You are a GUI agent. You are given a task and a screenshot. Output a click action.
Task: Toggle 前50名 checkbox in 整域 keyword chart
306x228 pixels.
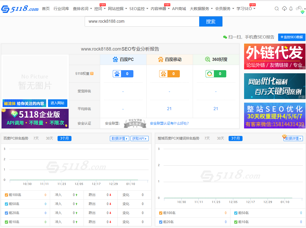click(x=236, y=213)
